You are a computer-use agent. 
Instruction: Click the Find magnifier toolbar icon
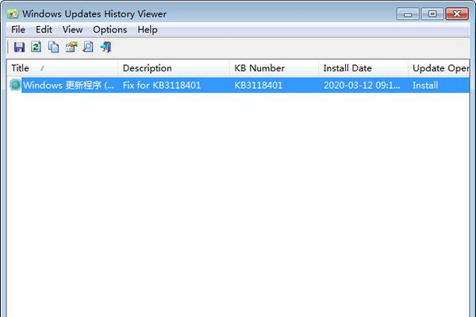coord(88,47)
